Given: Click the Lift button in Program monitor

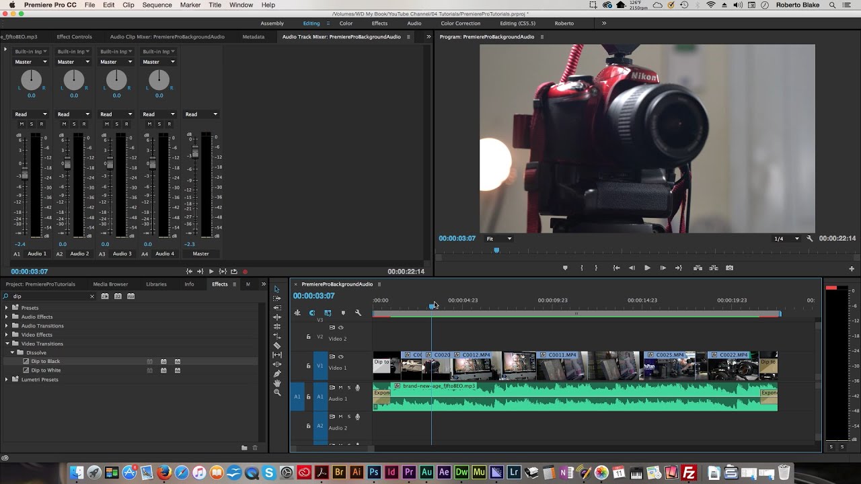Looking at the screenshot, I should 698,268.
